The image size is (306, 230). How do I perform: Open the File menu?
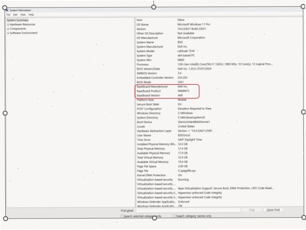pos(8,15)
